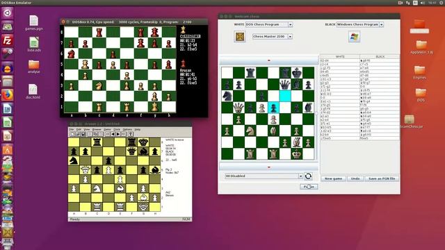Click the forward arrow in Arasan toolbar
Image resolution: width=445 pixels, height=250 pixels.
click(x=118, y=134)
